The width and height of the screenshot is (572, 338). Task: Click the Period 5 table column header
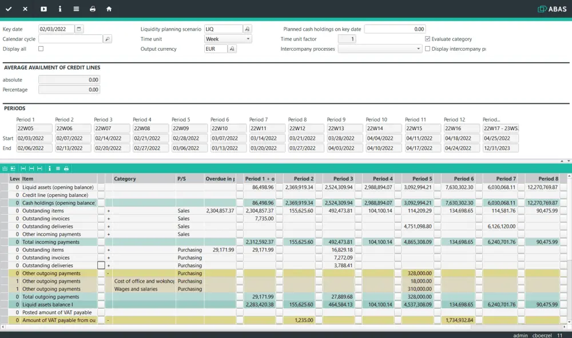tap(418, 179)
